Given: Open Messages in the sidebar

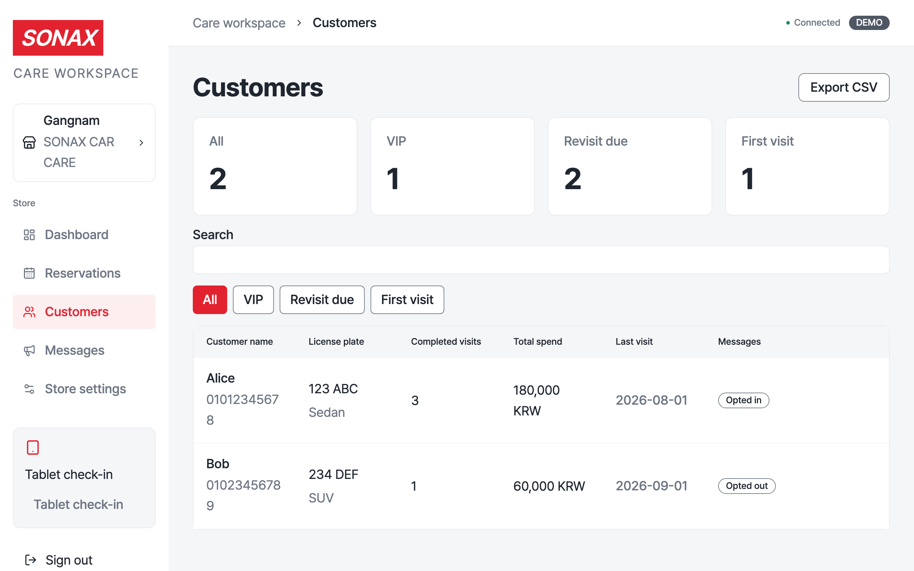Looking at the screenshot, I should [84, 350].
